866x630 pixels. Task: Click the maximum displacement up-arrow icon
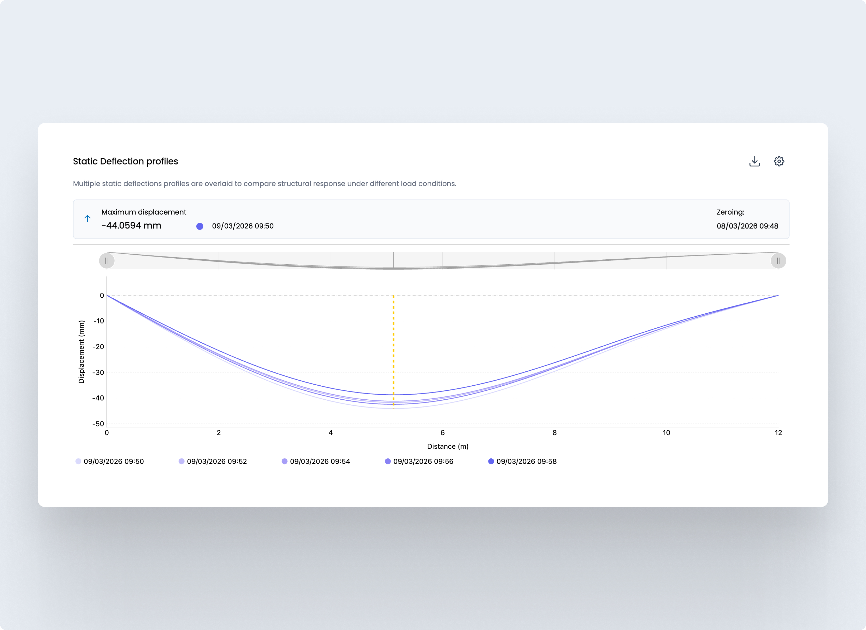88,218
